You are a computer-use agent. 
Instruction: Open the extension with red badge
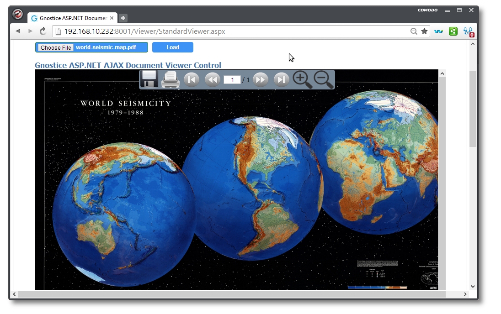click(469, 31)
